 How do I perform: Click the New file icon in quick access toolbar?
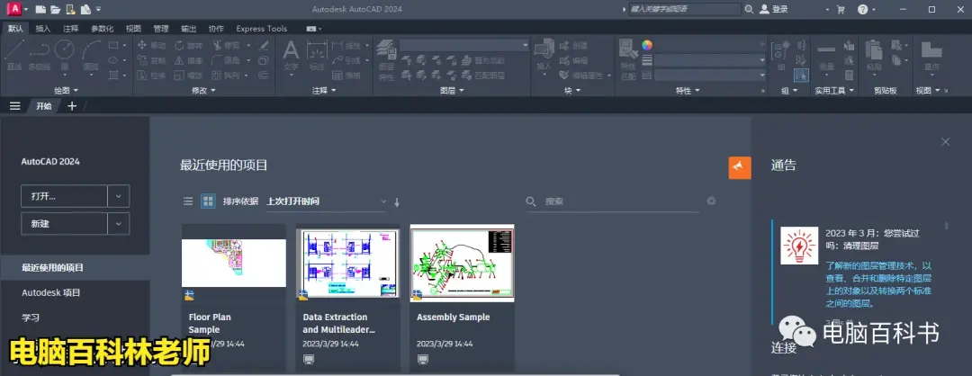point(40,9)
